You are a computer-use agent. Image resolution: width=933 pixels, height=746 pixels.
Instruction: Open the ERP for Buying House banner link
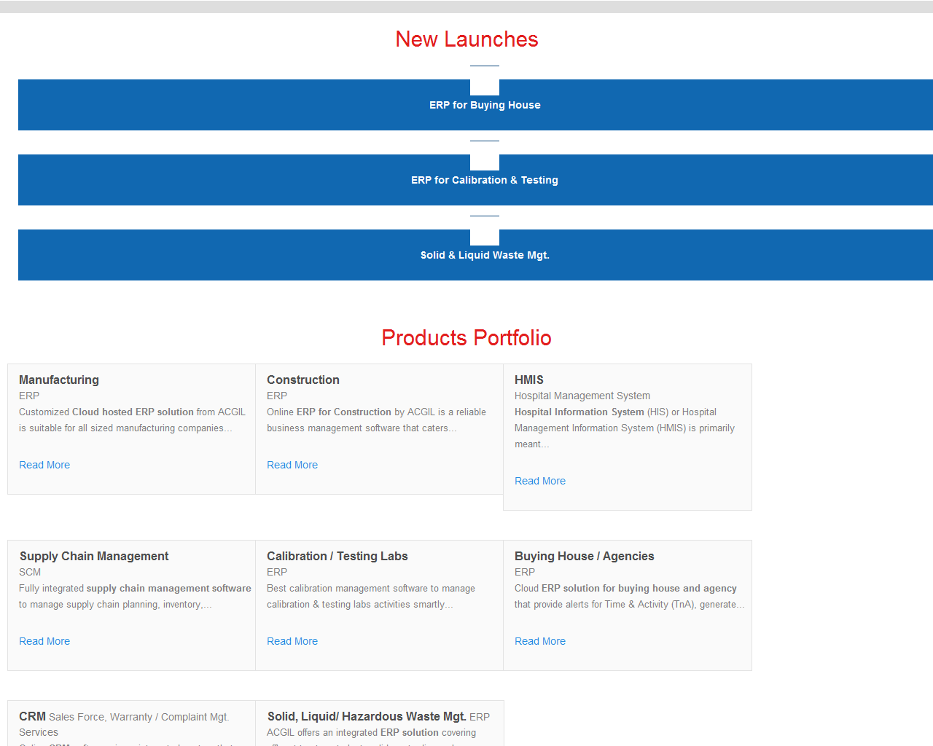[x=485, y=105]
